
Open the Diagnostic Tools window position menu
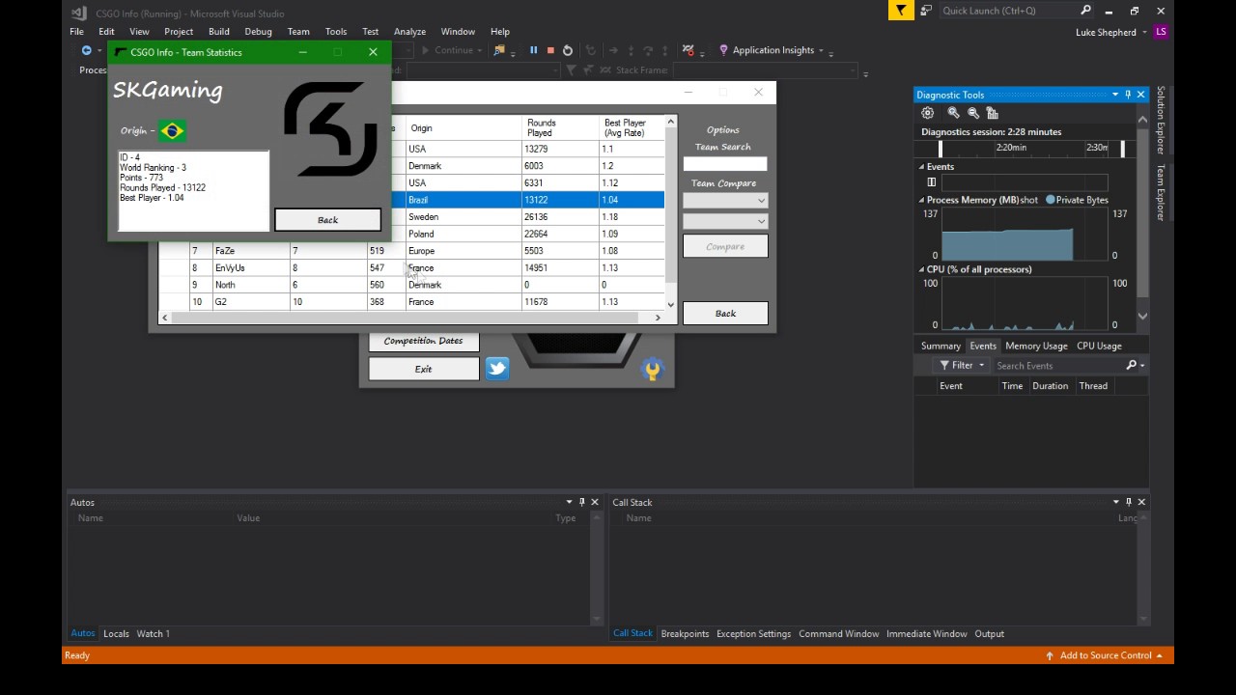click(1115, 95)
